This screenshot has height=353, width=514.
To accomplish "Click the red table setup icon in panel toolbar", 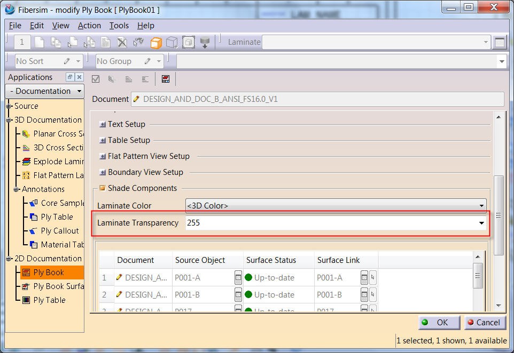I will coord(165,78).
